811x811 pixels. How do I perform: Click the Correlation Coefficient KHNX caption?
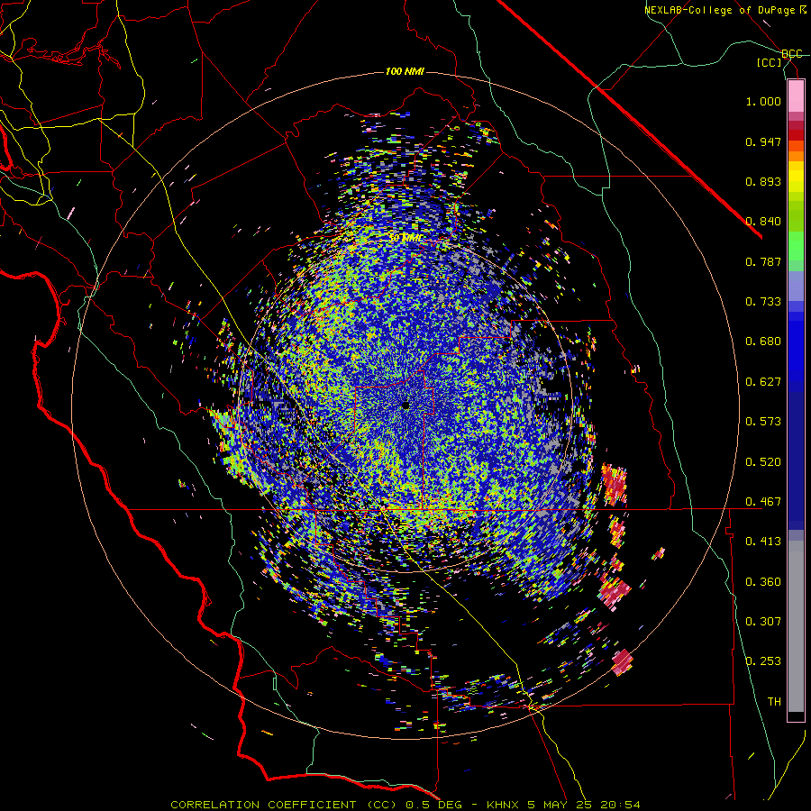pos(405,805)
